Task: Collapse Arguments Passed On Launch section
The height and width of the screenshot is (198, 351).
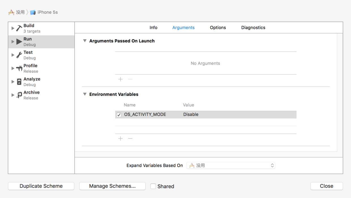Action: pyautogui.click(x=85, y=41)
